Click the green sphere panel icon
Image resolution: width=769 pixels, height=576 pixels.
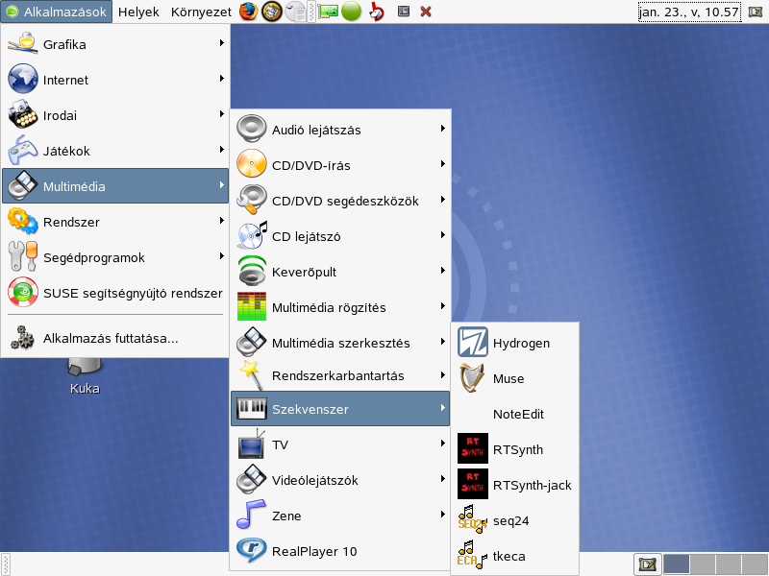tap(351, 12)
